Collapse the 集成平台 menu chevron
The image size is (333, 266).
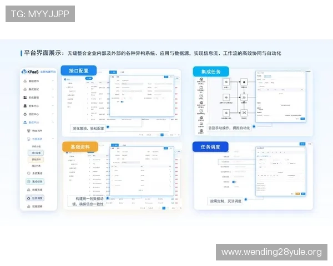53,122
